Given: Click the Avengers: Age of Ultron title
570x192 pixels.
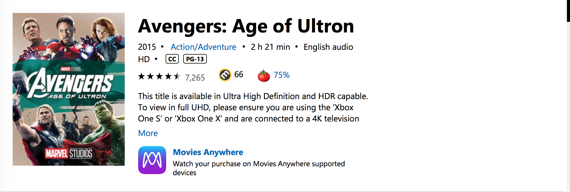Looking at the screenshot, I should 246,26.
